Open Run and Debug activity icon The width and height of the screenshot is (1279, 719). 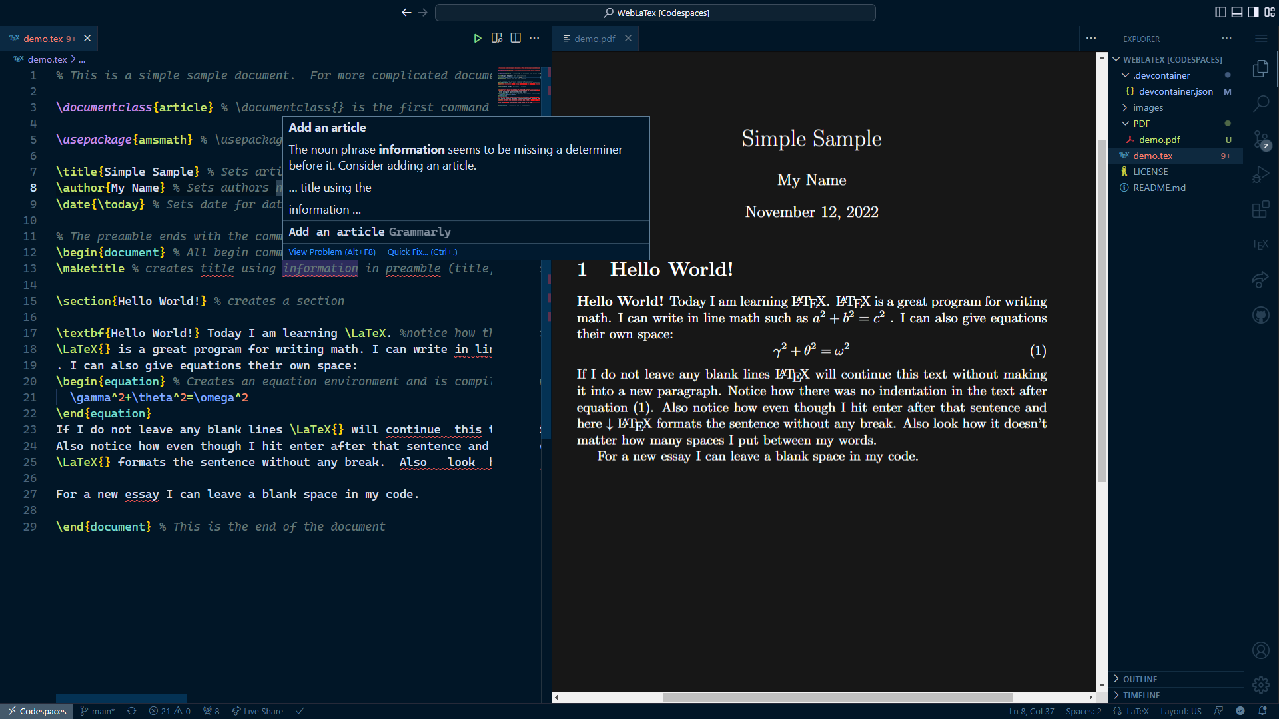(1260, 174)
